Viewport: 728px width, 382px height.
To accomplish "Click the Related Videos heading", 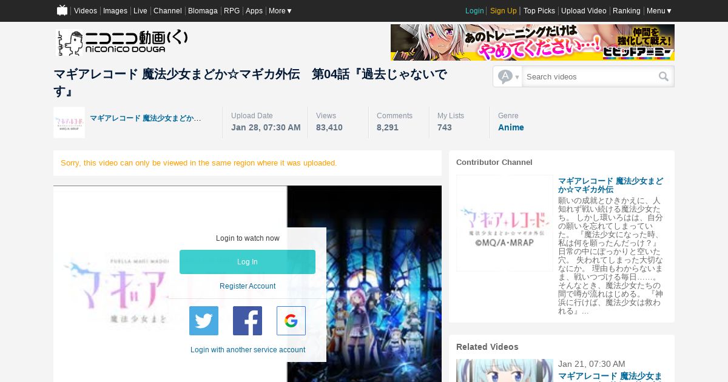I will coord(487,347).
